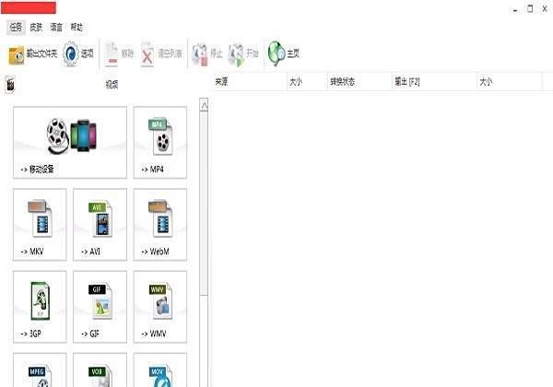Click the 开始 start toolbar button
The image size is (553, 387).
coord(243,54)
